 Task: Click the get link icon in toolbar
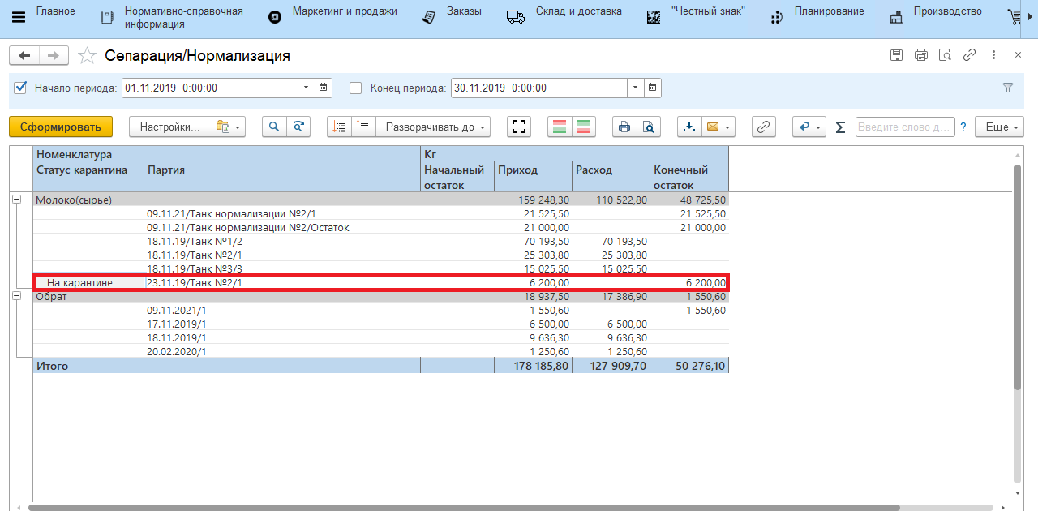pyautogui.click(x=763, y=127)
